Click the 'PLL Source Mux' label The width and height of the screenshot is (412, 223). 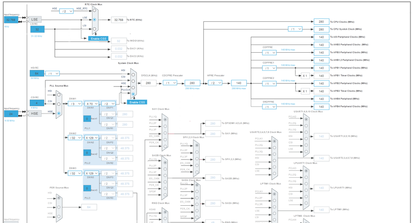59,86
